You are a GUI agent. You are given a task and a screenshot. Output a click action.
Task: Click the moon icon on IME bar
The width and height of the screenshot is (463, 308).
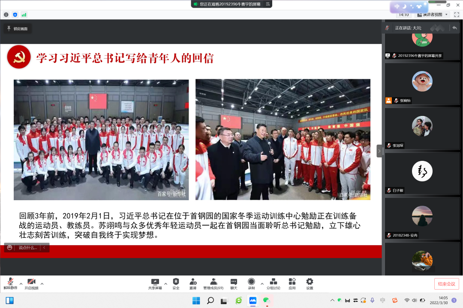tap(405, 6)
